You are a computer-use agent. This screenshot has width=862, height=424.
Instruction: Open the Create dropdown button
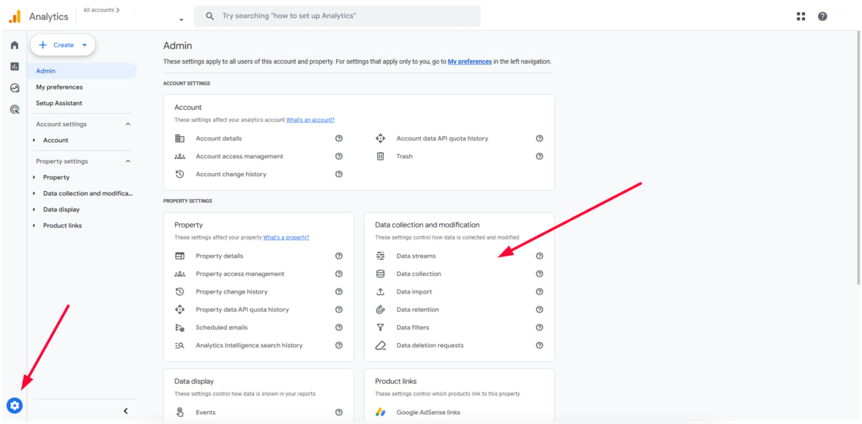pos(63,45)
